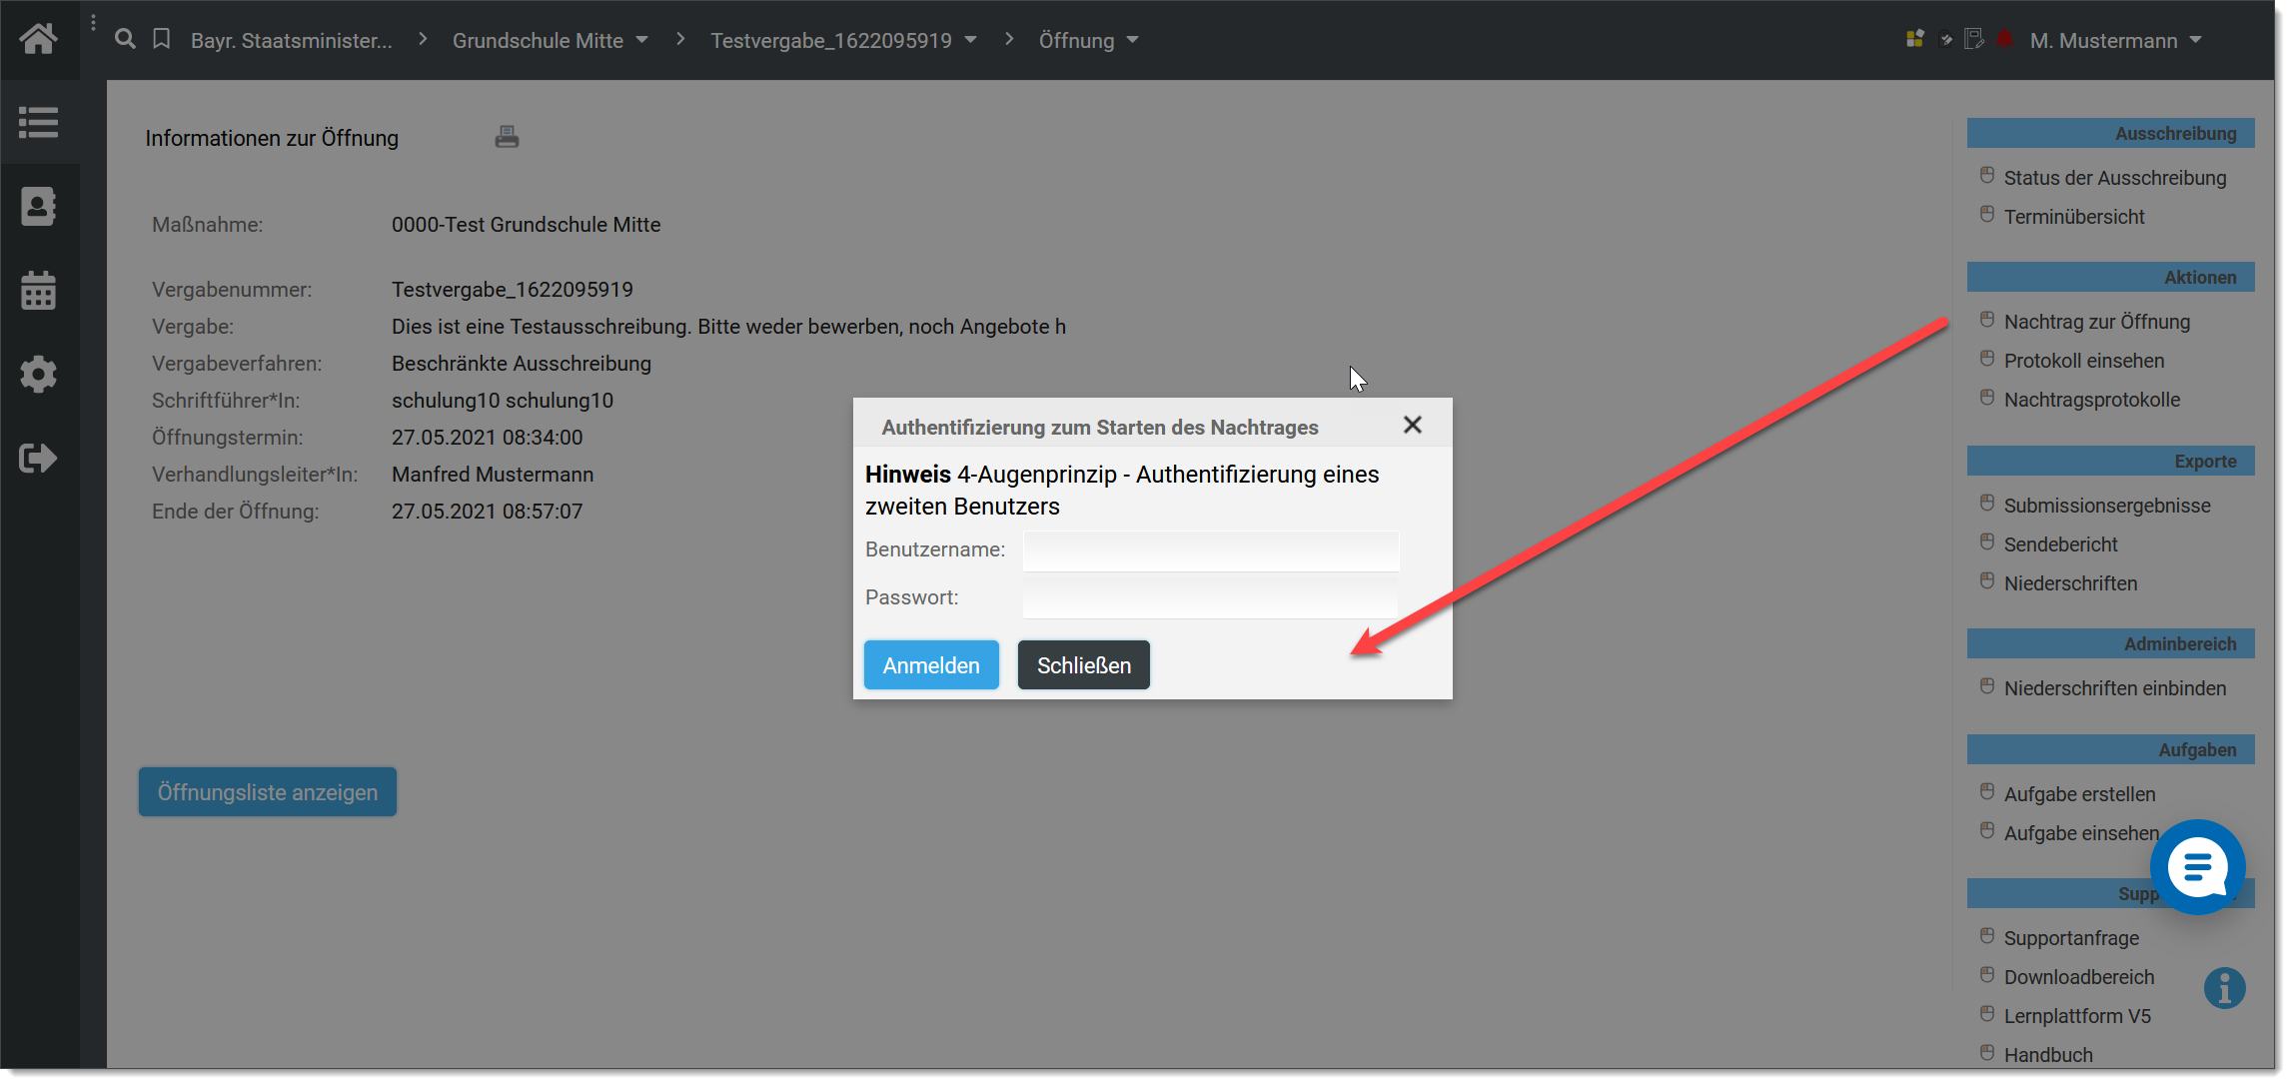The width and height of the screenshot is (2290, 1084).
Task: Click the search magnifier icon
Action: [x=125, y=39]
